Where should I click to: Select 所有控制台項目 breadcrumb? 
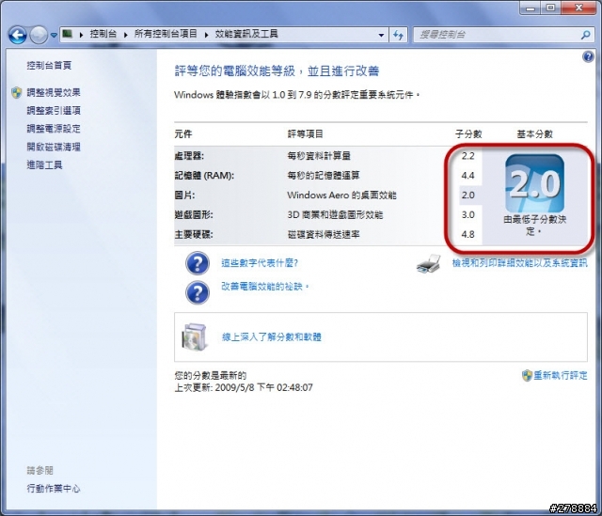(166, 34)
